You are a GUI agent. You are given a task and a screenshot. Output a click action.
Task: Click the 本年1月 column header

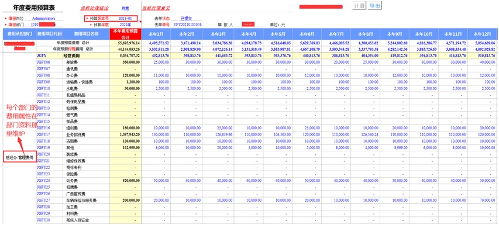tap(156, 34)
